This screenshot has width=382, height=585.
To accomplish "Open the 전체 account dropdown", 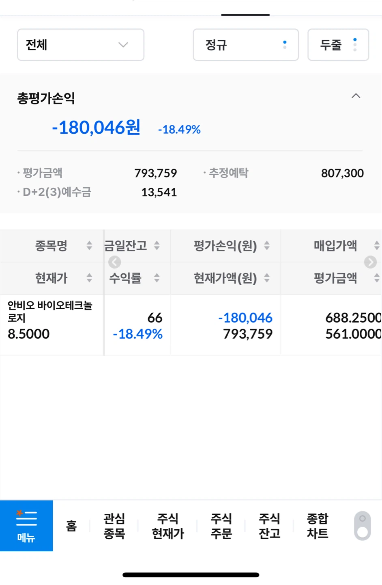I will [81, 45].
